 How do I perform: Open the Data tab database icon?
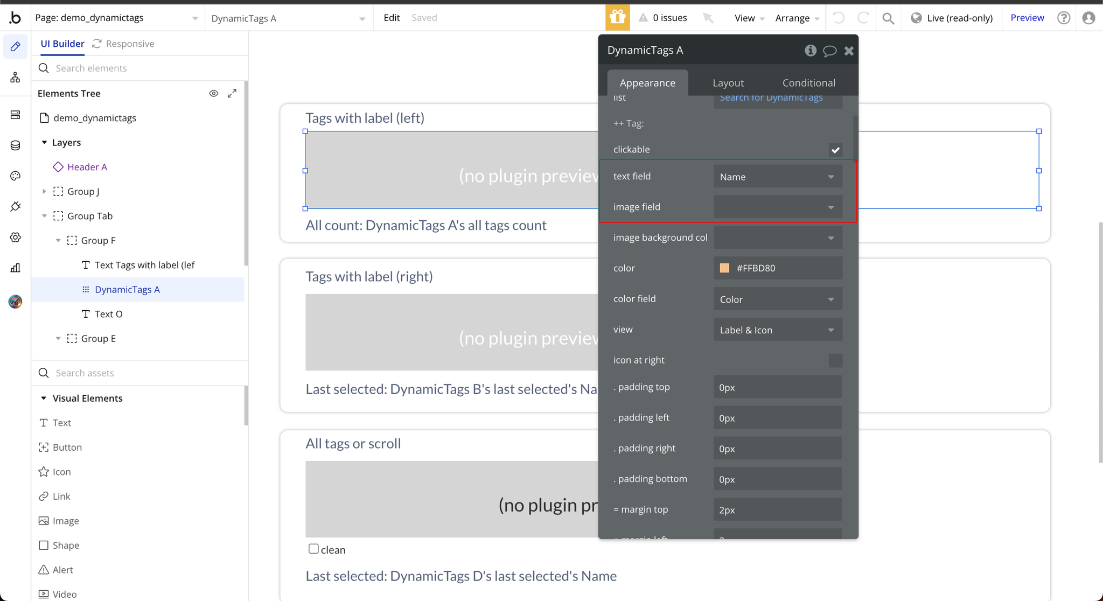point(15,145)
